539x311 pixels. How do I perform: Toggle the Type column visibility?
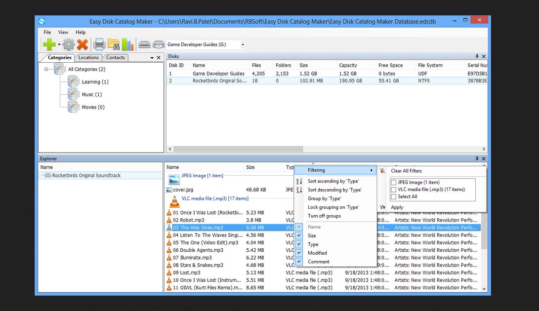click(x=299, y=244)
